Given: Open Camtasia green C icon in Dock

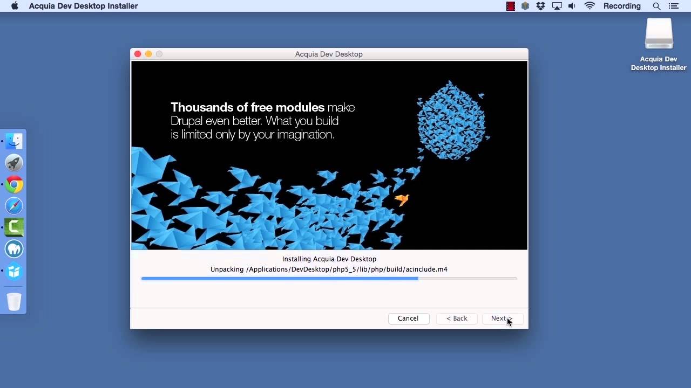Looking at the screenshot, I should point(14,227).
